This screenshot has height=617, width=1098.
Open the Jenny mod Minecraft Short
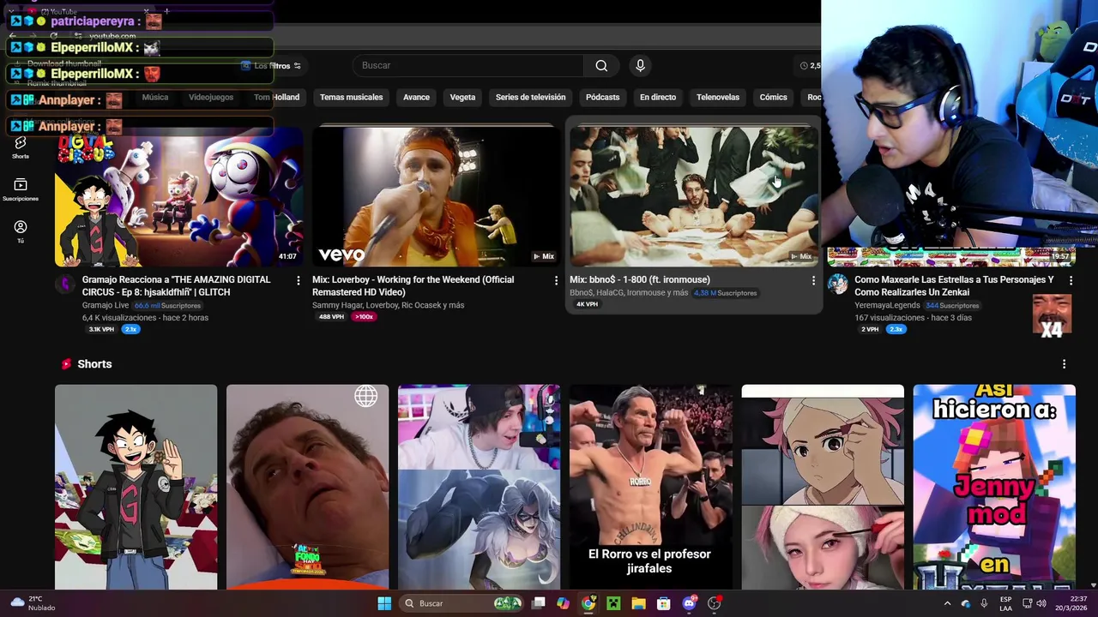click(993, 487)
